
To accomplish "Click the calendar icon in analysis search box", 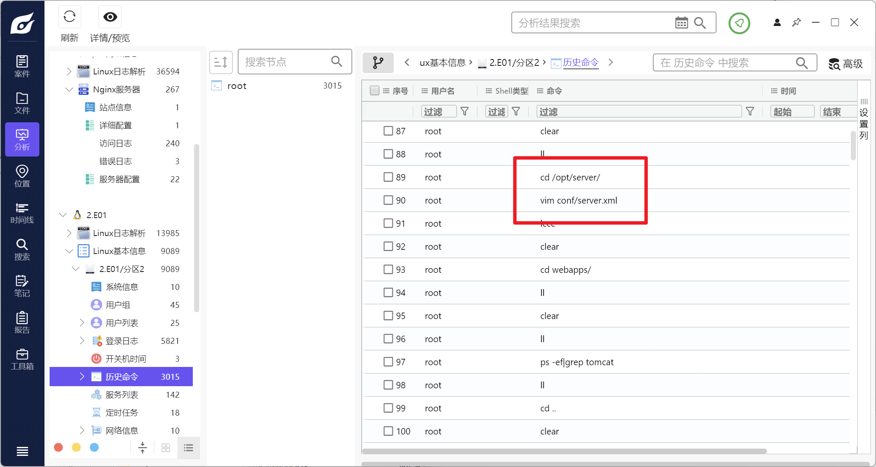I will point(681,23).
